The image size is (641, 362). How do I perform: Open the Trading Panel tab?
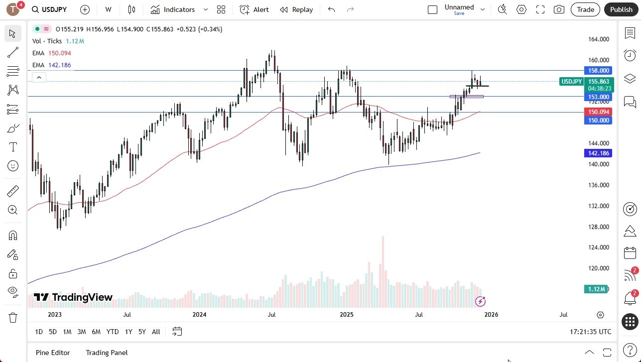click(x=106, y=353)
